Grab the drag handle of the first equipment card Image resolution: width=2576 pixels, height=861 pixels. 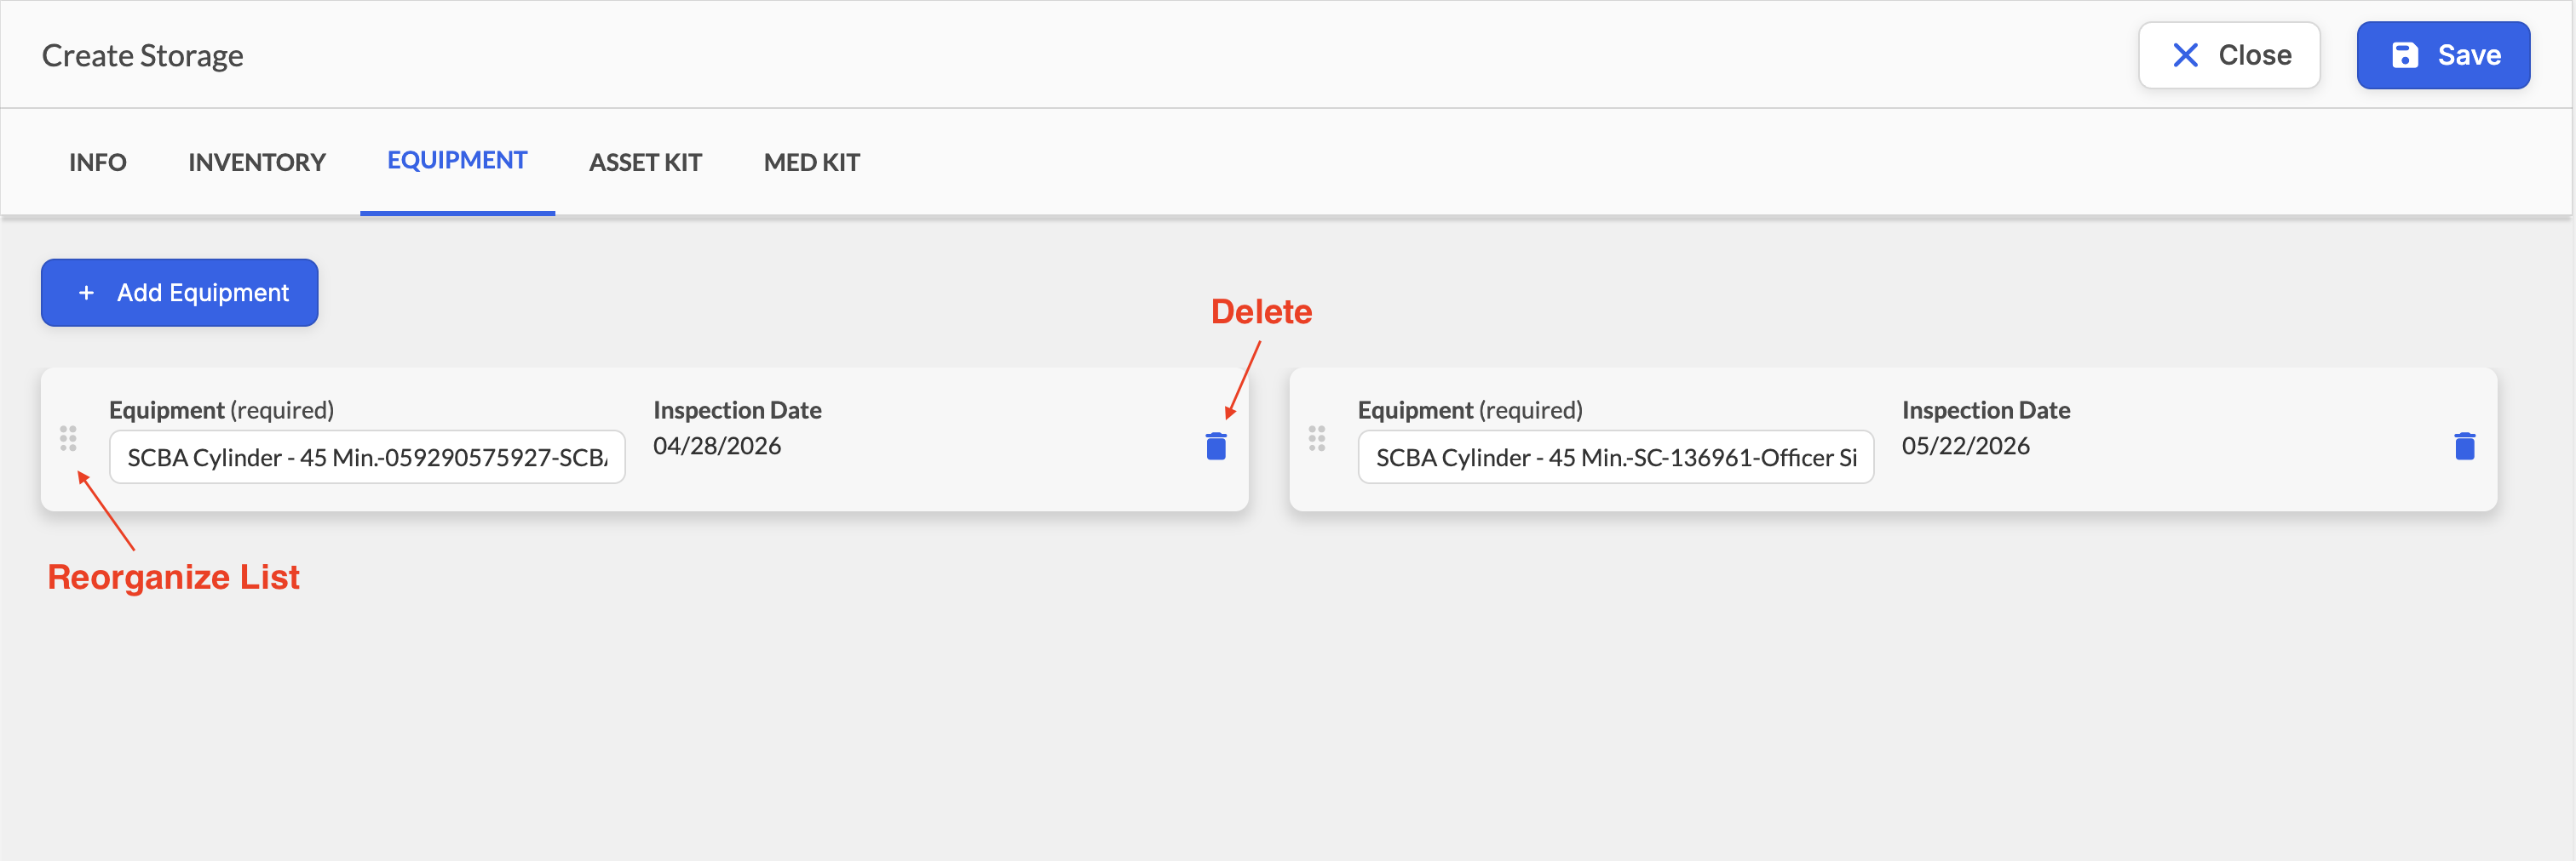coord(68,438)
